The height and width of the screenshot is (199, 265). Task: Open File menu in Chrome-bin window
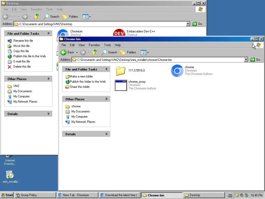(x=64, y=45)
